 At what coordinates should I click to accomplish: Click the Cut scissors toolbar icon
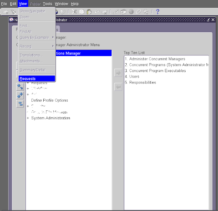74,12
